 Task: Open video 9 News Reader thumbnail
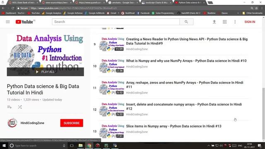pyautogui.click(x=111, y=44)
